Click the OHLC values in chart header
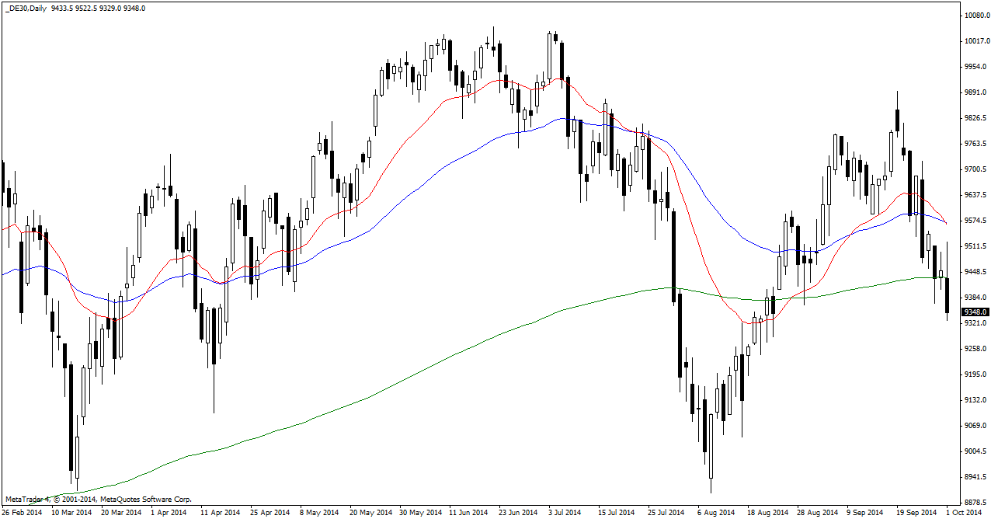The width and height of the screenshot is (991, 519). (x=99, y=8)
